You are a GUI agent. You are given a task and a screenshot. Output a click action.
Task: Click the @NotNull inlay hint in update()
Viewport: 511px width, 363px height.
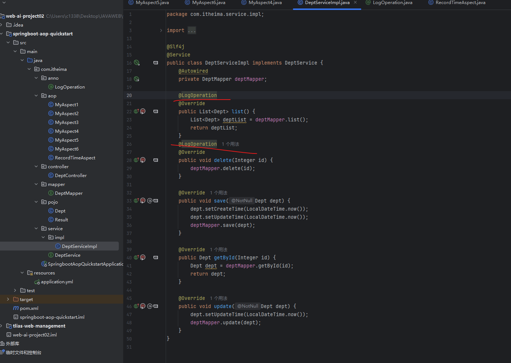click(248, 306)
